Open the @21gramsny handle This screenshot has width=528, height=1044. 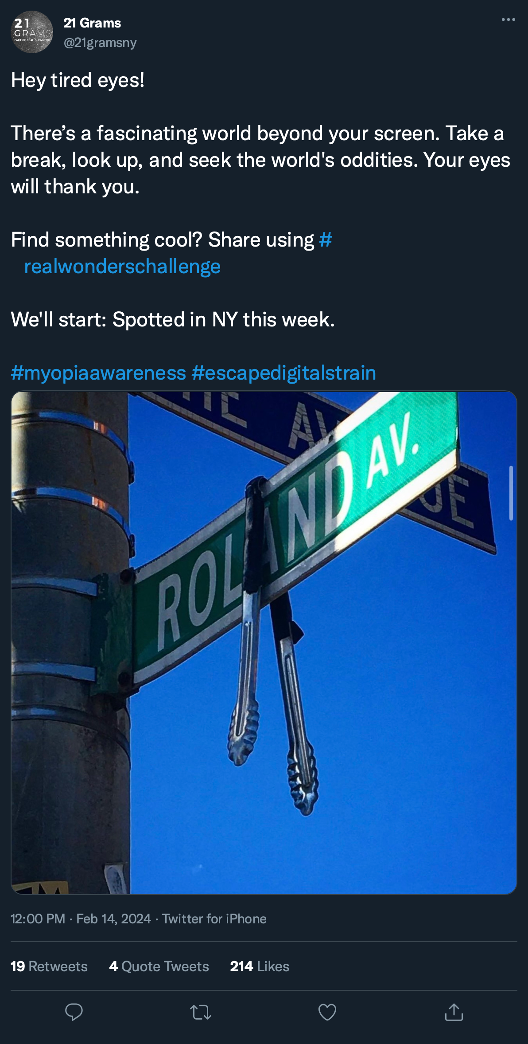tap(100, 43)
